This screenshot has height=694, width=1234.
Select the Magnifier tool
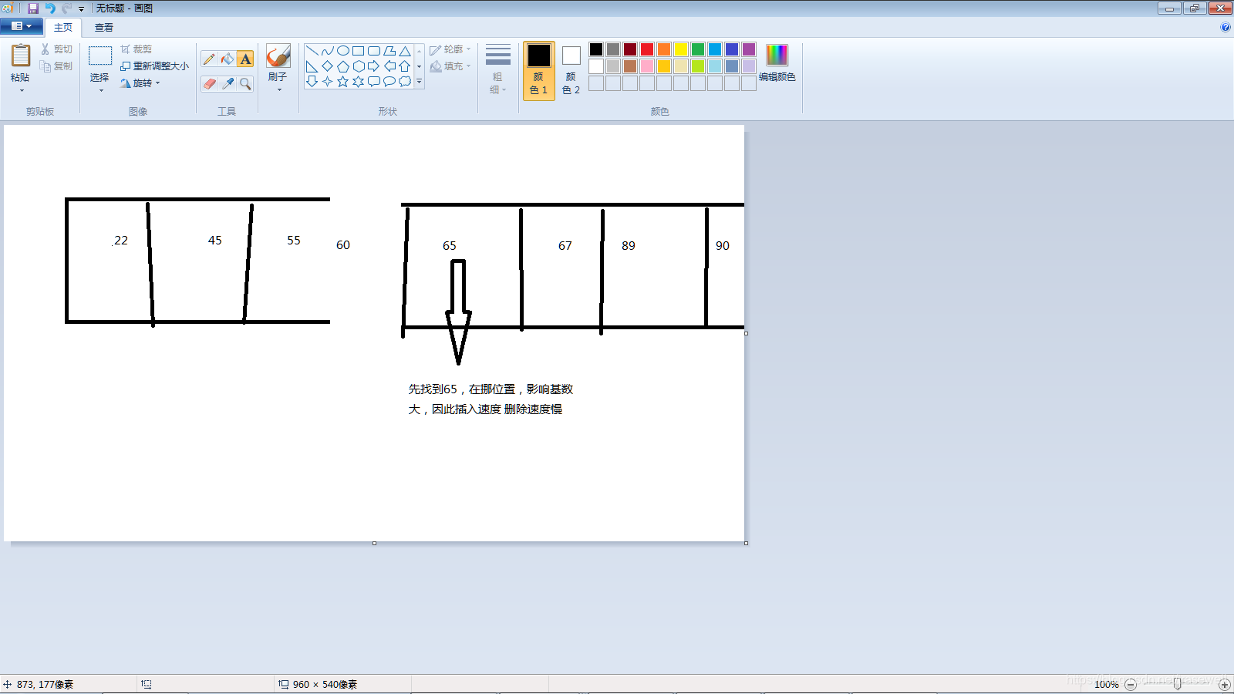245,83
